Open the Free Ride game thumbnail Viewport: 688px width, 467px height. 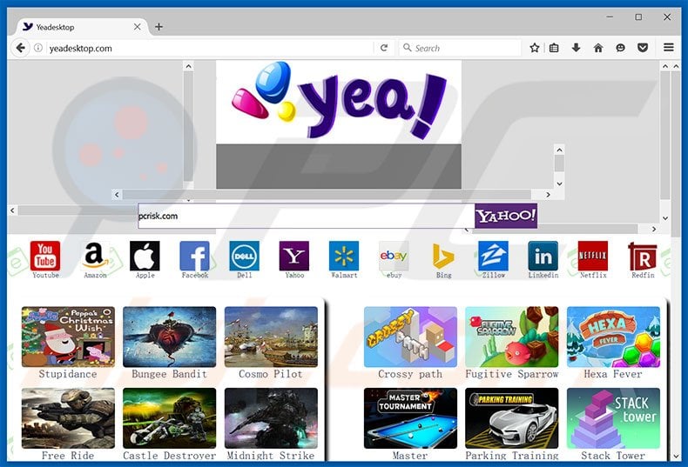pos(68,418)
